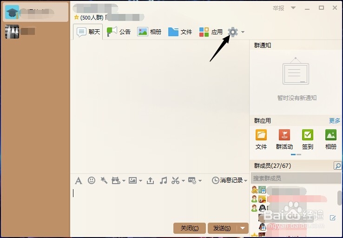Click the message bubble checkmark toolbar icon

[x=192, y=180]
